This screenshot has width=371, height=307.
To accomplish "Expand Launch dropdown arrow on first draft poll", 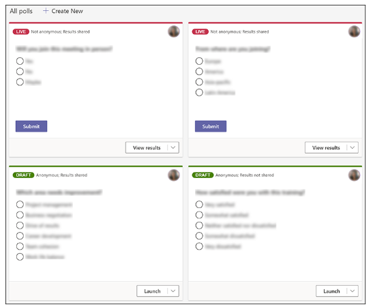I will tap(173, 291).
